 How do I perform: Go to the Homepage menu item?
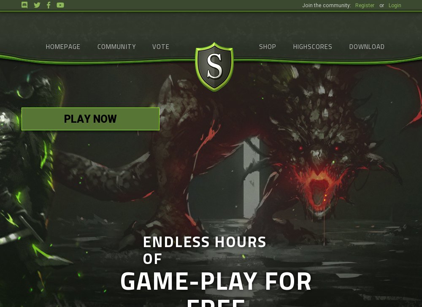click(63, 47)
